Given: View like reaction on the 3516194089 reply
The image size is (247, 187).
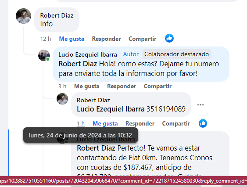Looking at the screenshot, I should pyautogui.click(x=203, y=123).
